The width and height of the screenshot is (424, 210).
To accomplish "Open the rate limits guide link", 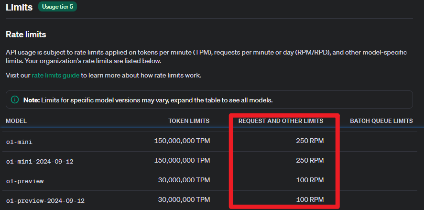I will [x=55, y=76].
